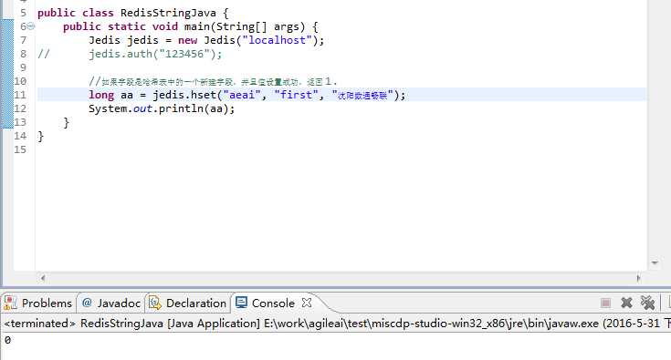Open the Declaration tab
This screenshot has width=671, height=360.
[x=188, y=303]
